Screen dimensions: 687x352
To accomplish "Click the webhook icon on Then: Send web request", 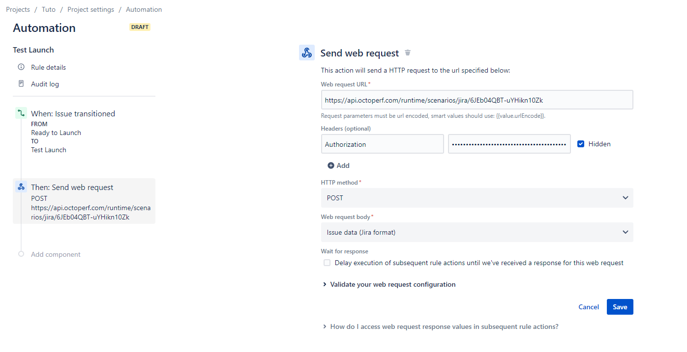I will pos(21,187).
